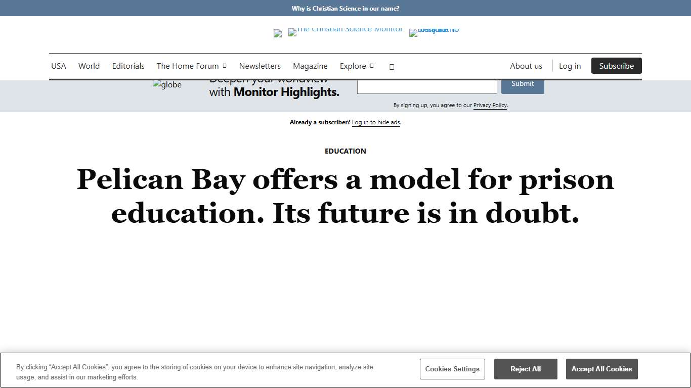
Task: Accept All Cookies in the banner
Action: [601, 369]
